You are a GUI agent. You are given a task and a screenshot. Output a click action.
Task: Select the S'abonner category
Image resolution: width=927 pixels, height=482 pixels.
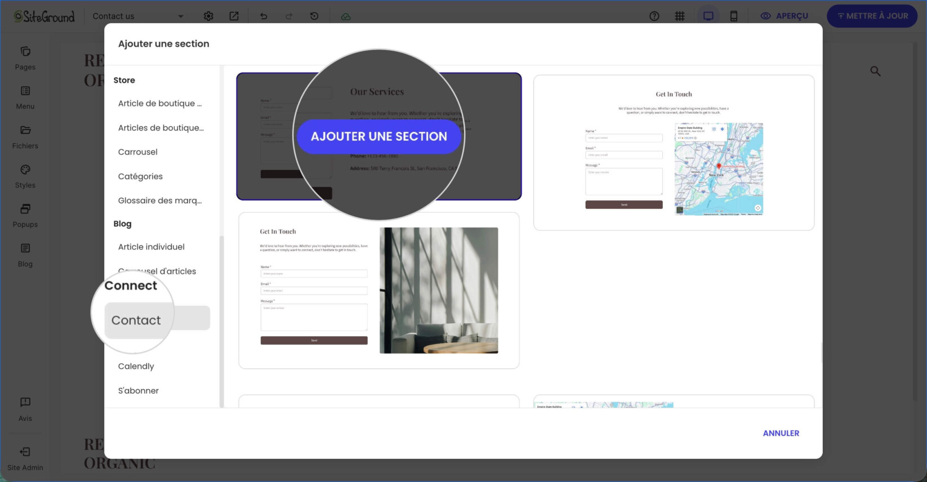[139, 391]
